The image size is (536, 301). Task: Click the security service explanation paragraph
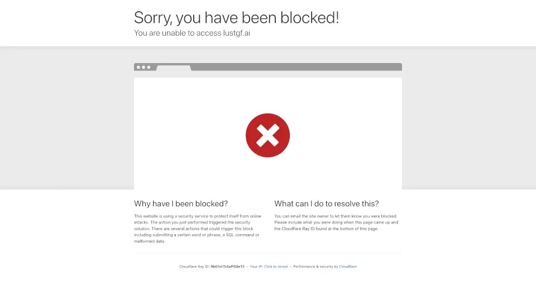coord(198,229)
